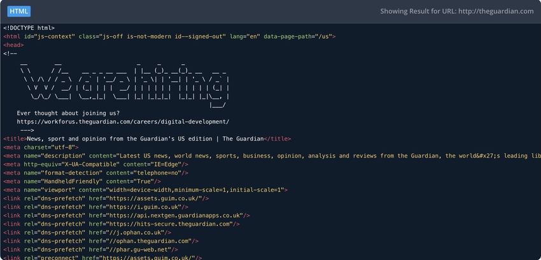541x260 pixels.
Task: Click the html id="js-context" line
Action: (x=169, y=36)
